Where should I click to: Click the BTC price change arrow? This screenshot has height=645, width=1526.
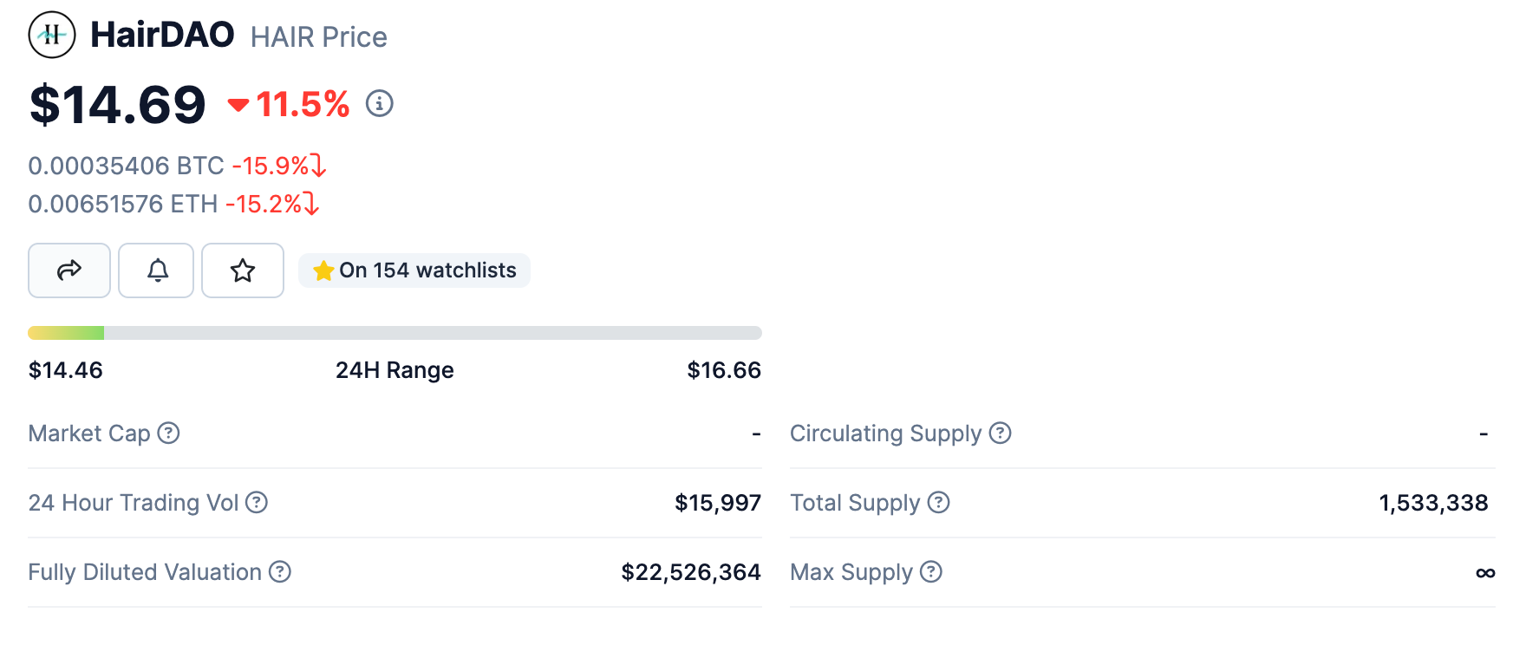tap(318, 166)
